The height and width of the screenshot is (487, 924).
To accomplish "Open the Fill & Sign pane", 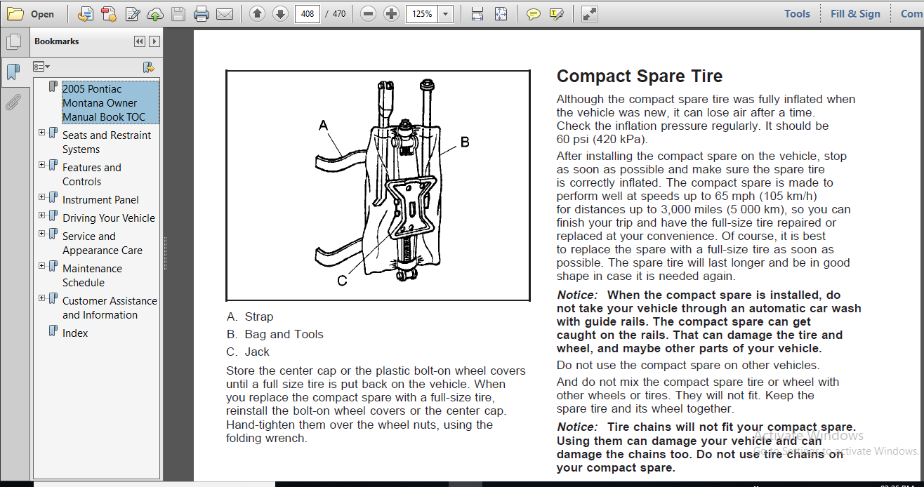I will click(x=855, y=13).
